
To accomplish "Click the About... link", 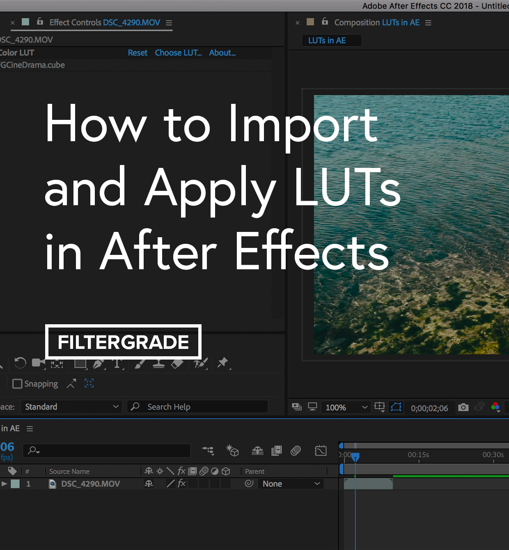I will (222, 53).
